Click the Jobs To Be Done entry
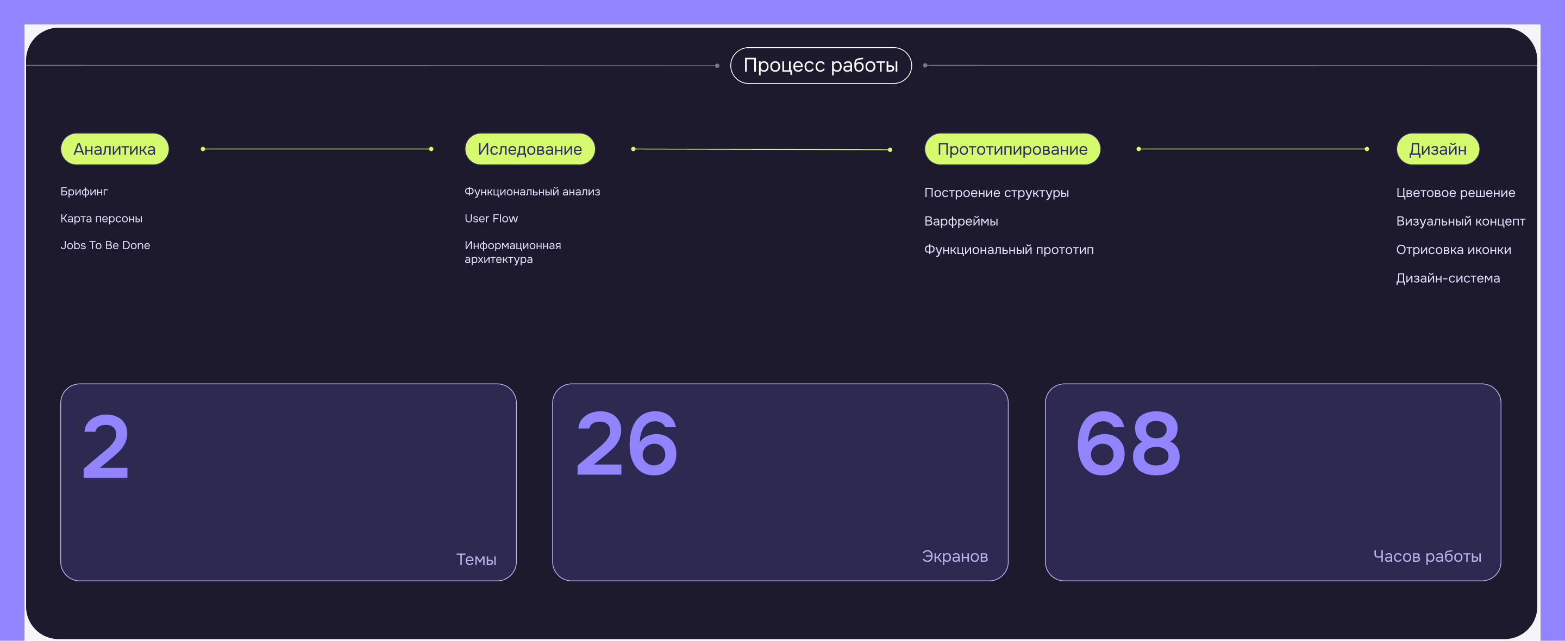This screenshot has height=641, width=1565. 105,245
